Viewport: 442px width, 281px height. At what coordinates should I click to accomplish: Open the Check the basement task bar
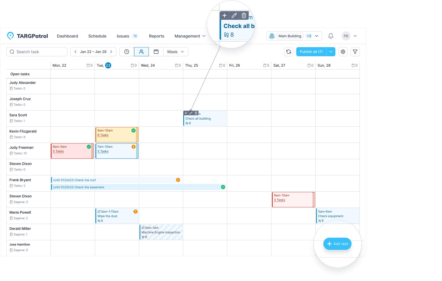(139, 187)
